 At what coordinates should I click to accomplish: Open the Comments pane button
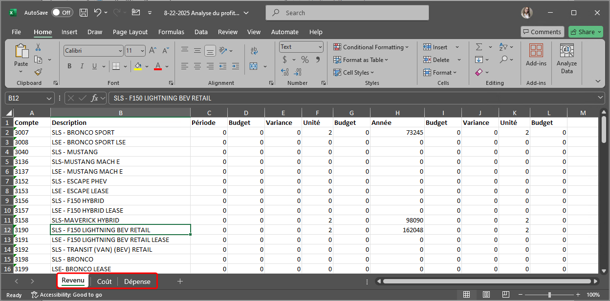tap(541, 32)
